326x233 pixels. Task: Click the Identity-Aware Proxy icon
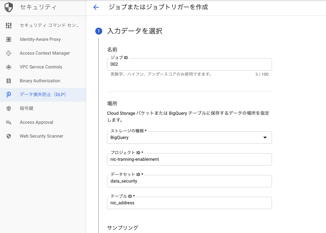(x=9, y=39)
